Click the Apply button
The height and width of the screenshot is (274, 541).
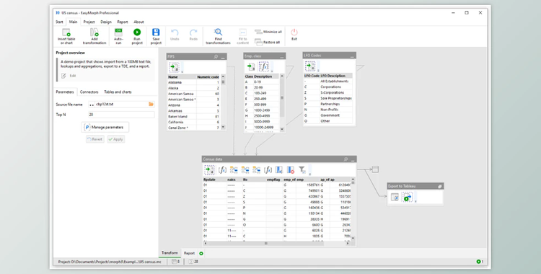tap(115, 139)
